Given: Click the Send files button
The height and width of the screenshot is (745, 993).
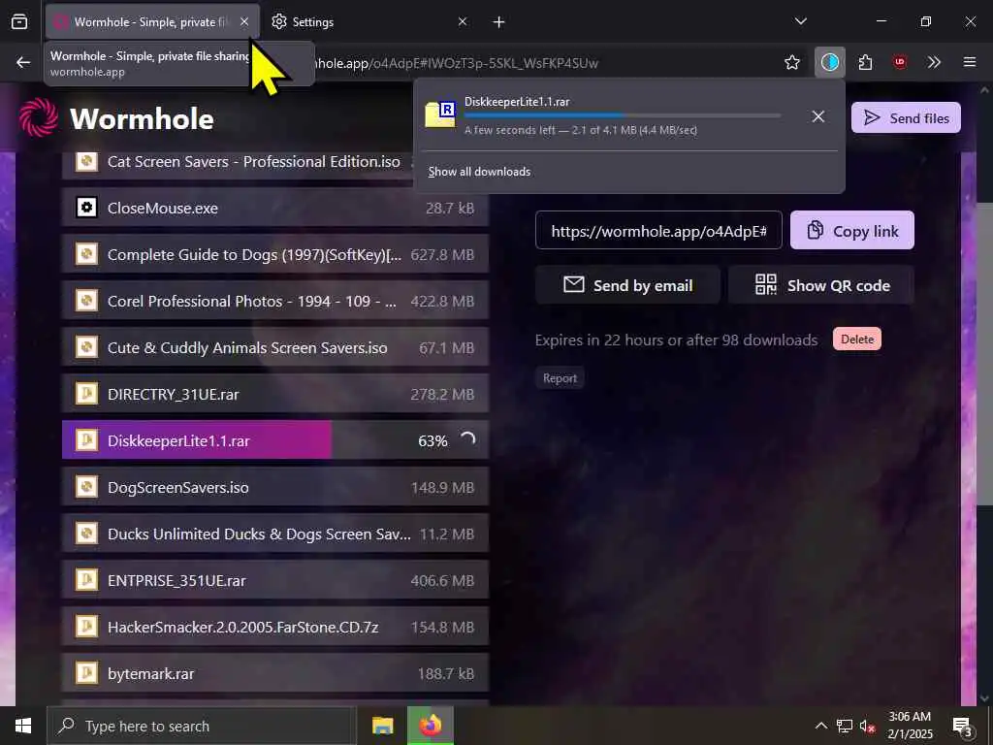Looking at the screenshot, I should [906, 117].
